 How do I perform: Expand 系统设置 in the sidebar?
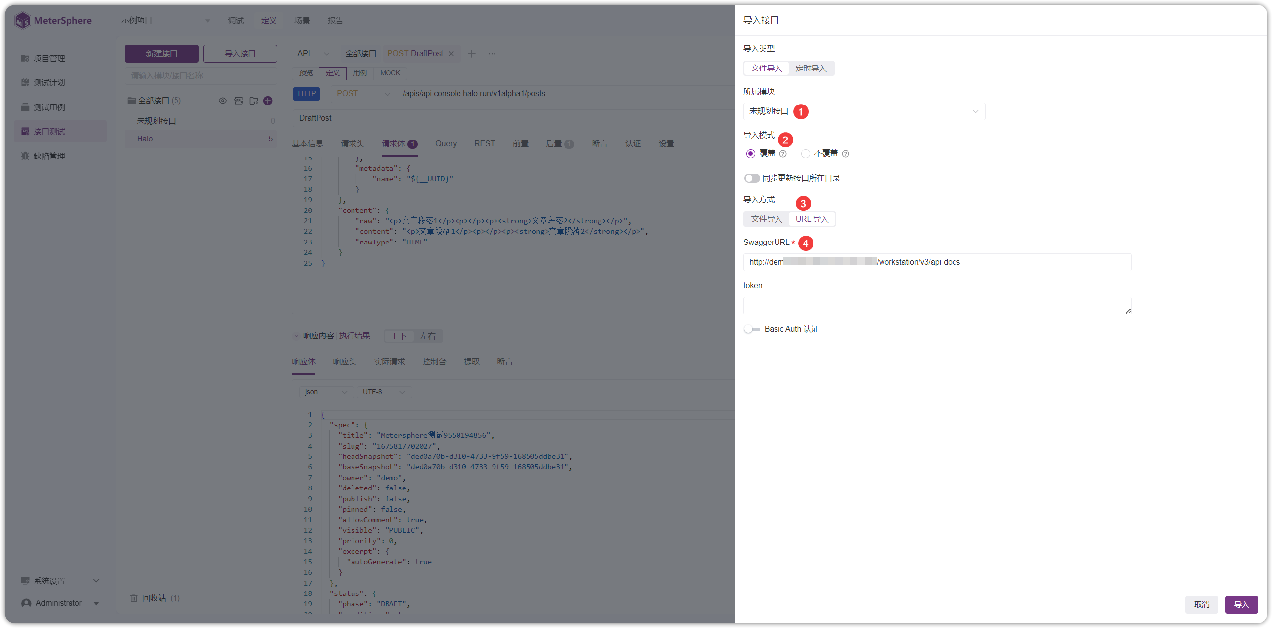point(60,581)
